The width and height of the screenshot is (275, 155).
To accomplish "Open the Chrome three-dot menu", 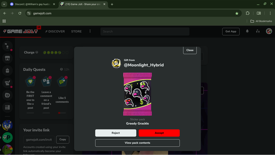I will 270,13.
